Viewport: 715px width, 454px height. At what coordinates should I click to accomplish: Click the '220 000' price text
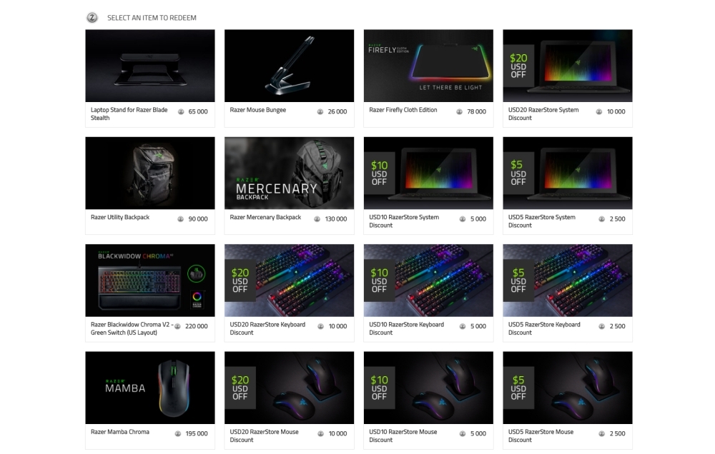(x=197, y=326)
